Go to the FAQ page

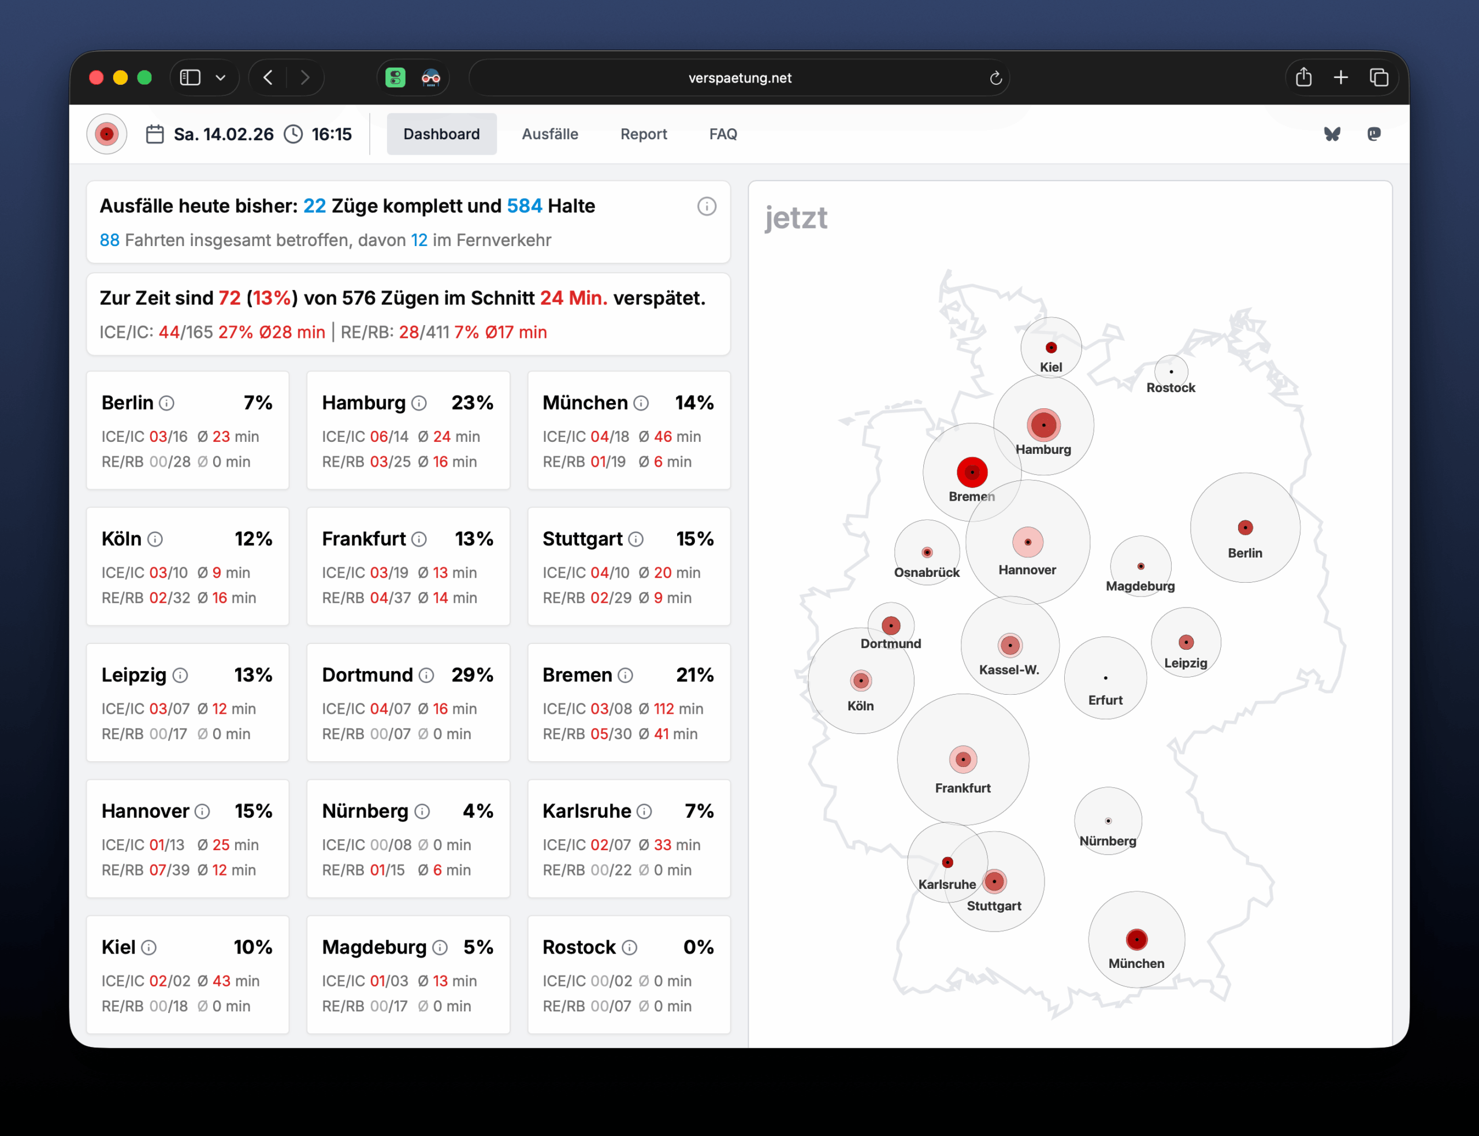(722, 134)
